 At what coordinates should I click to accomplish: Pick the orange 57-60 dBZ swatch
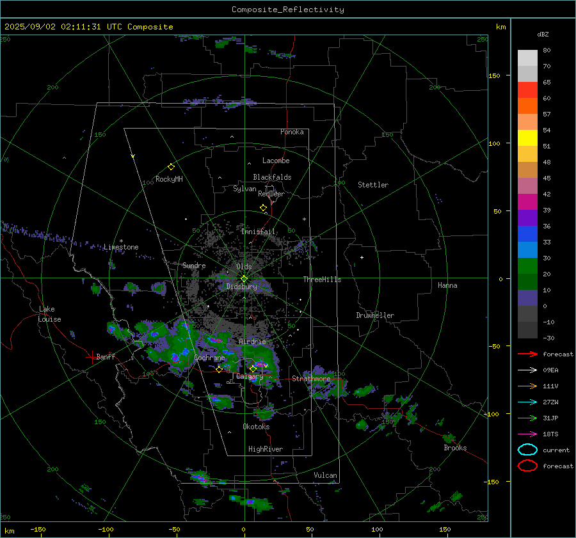point(527,106)
